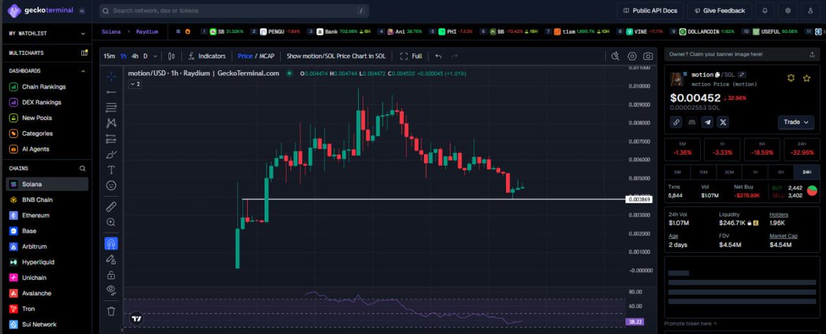Choose the chart patterns tool
Screen dimensions: 826x334
pos(112,123)
